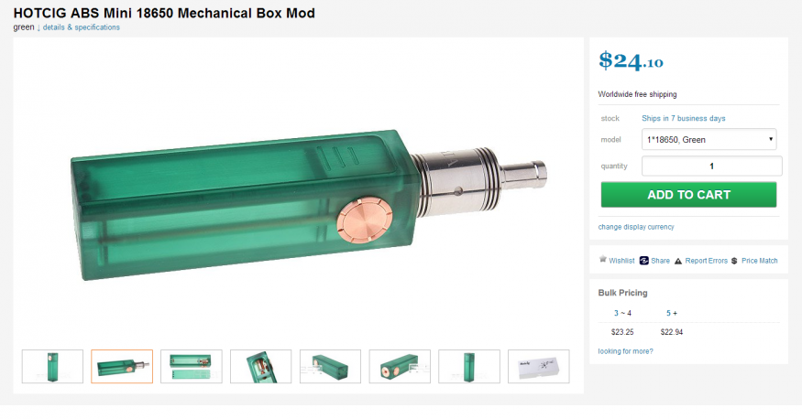
Task: Select the highlighted mod with atomizer thumbnail
Action: pyautogui.click(x=122, y=367)
